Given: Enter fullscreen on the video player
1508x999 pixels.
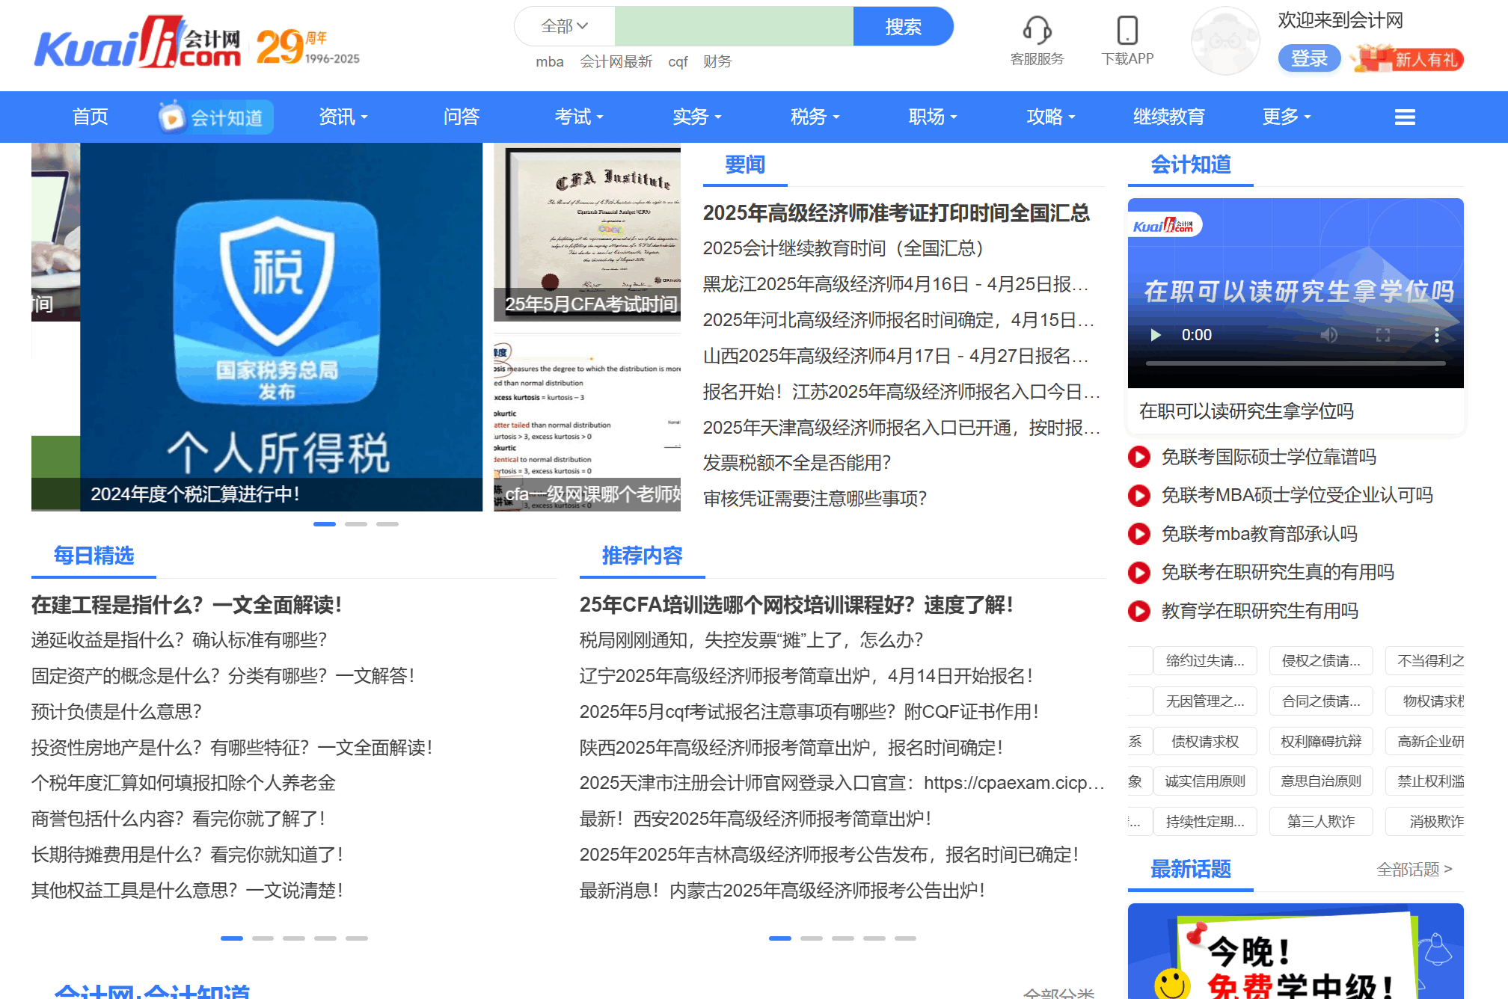Looking at the screenshot, I should 1383,335.
